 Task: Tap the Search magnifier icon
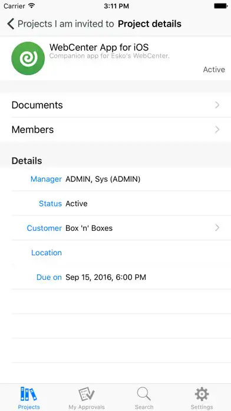(x=144, y=394)
